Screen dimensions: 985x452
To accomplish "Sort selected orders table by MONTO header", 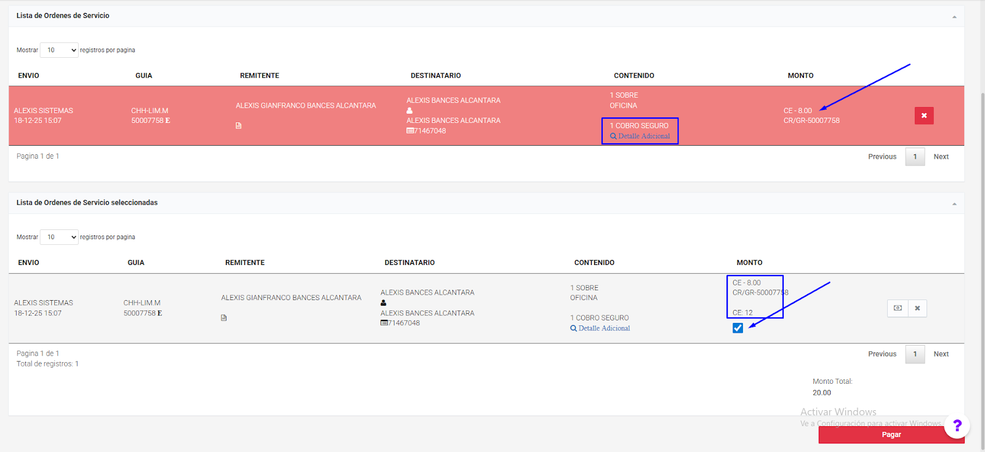I will coord(749,263).
